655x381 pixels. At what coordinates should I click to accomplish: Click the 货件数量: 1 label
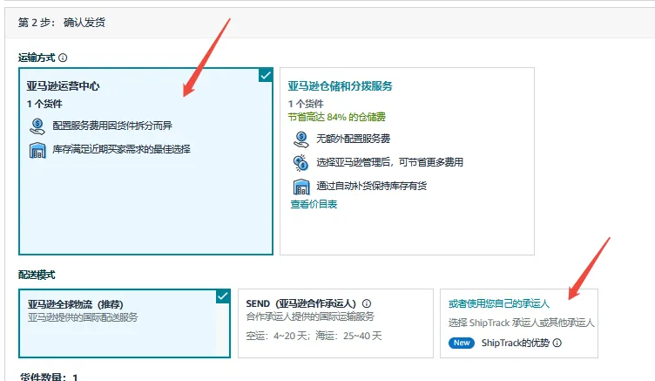[49, 377]
